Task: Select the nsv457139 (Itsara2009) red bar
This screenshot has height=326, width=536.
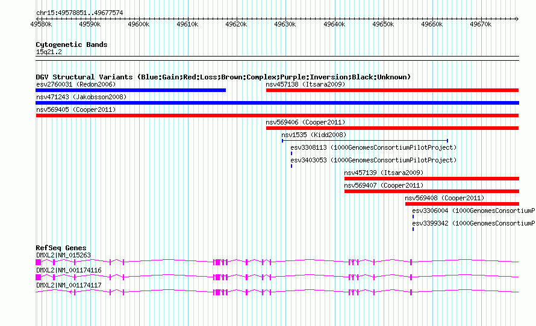Action: [432, 179]
